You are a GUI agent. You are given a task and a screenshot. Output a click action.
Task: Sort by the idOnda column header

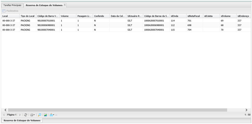[178, 16]
